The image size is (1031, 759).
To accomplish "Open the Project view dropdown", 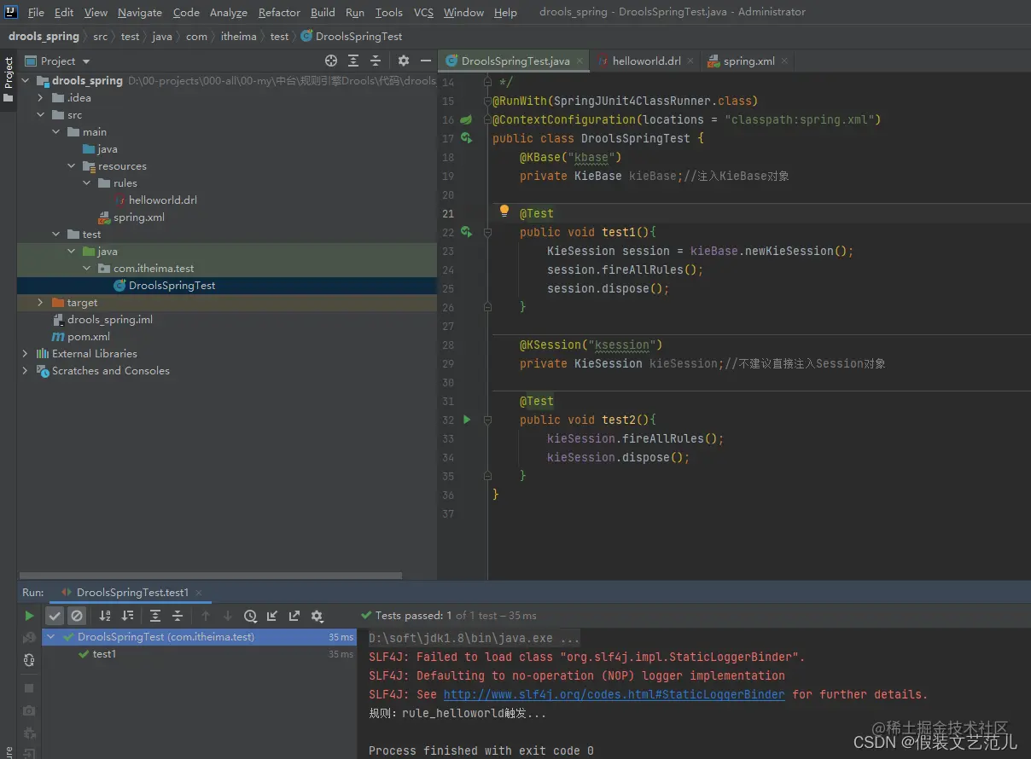I will [86, 61].
